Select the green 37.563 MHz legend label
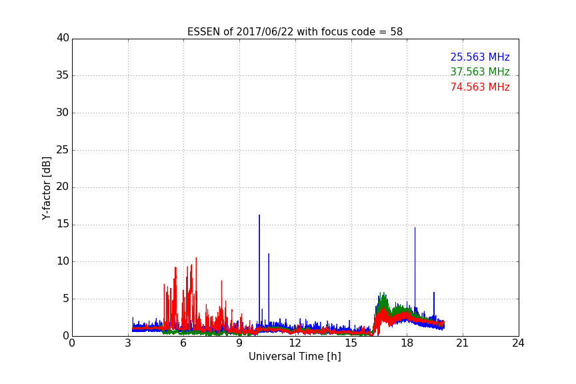This screenshot has height=384, width=576. pos(480,71)
